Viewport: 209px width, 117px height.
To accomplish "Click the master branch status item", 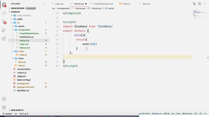I will (x=7, y=114).
